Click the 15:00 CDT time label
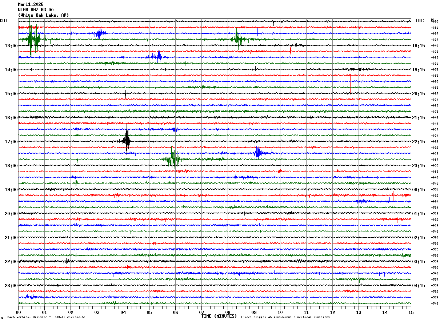440x322 pixels. click(x=11, y=94)
